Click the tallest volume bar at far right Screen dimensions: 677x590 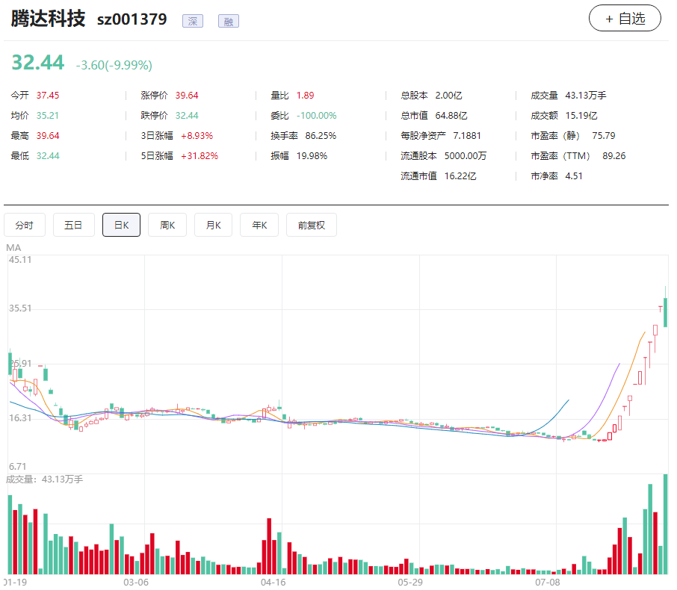(x=665, y=524)
